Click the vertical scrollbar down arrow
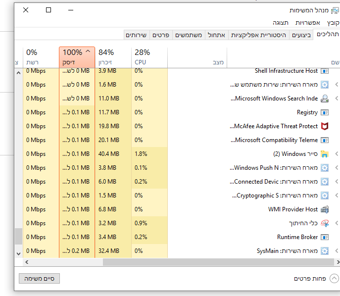Screen dimensions: 340x296 pyautogui.click(x=19, y=253)
